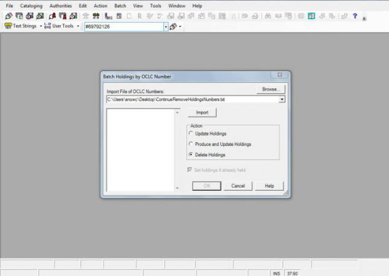Click the greyed letter R toolbar icon
The width and height of the screenshot is (389, 276).
140,16
